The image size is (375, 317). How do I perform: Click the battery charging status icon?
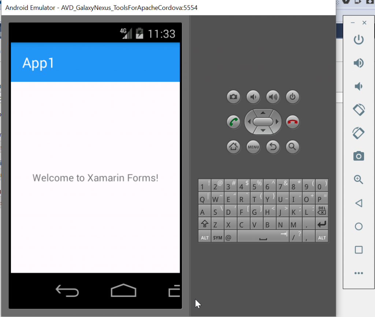pyautogui.click(x=140, y=33)
